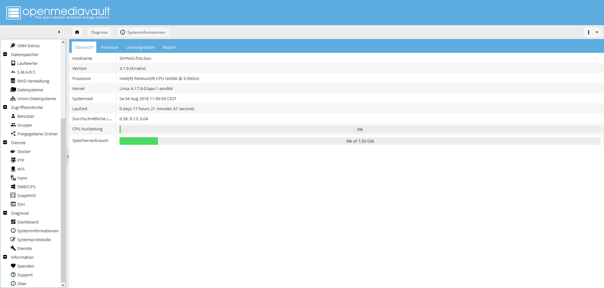Viewport: 604px width, 288px height.
Task: Switch to the Leistungsdaten tab
Action: click(140, 47)
